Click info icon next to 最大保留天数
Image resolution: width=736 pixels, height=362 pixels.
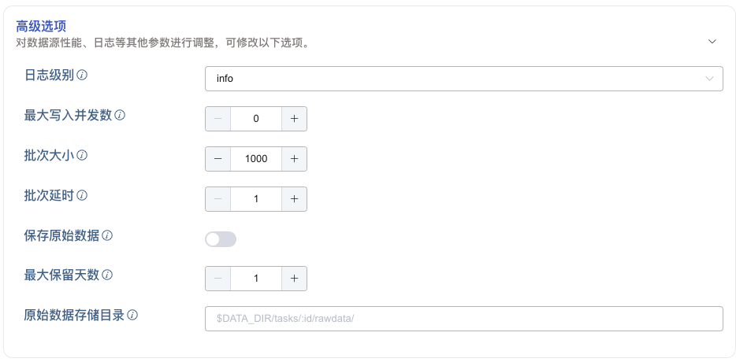(x=107, y=275)
